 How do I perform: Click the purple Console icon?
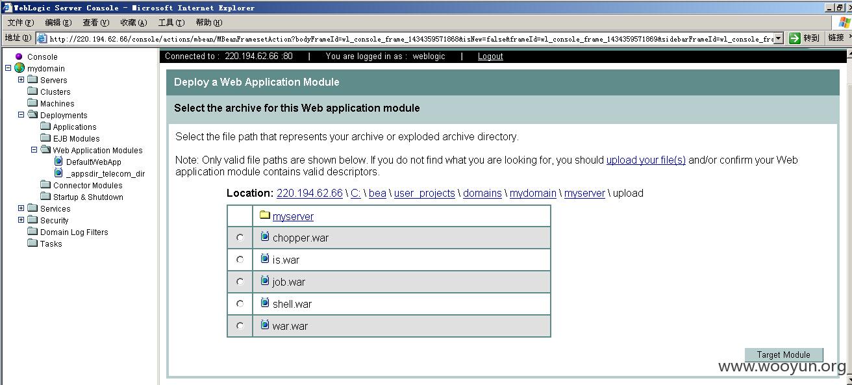click(x=19, y=56)
